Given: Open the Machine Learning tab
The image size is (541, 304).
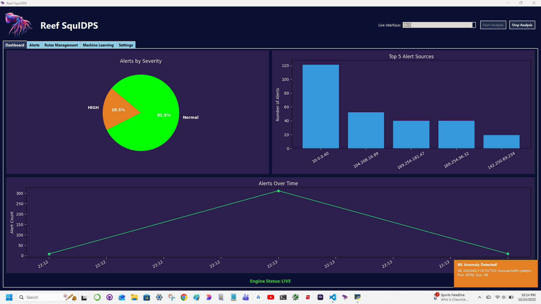Looking at the screenshot, I should [98, 45].
